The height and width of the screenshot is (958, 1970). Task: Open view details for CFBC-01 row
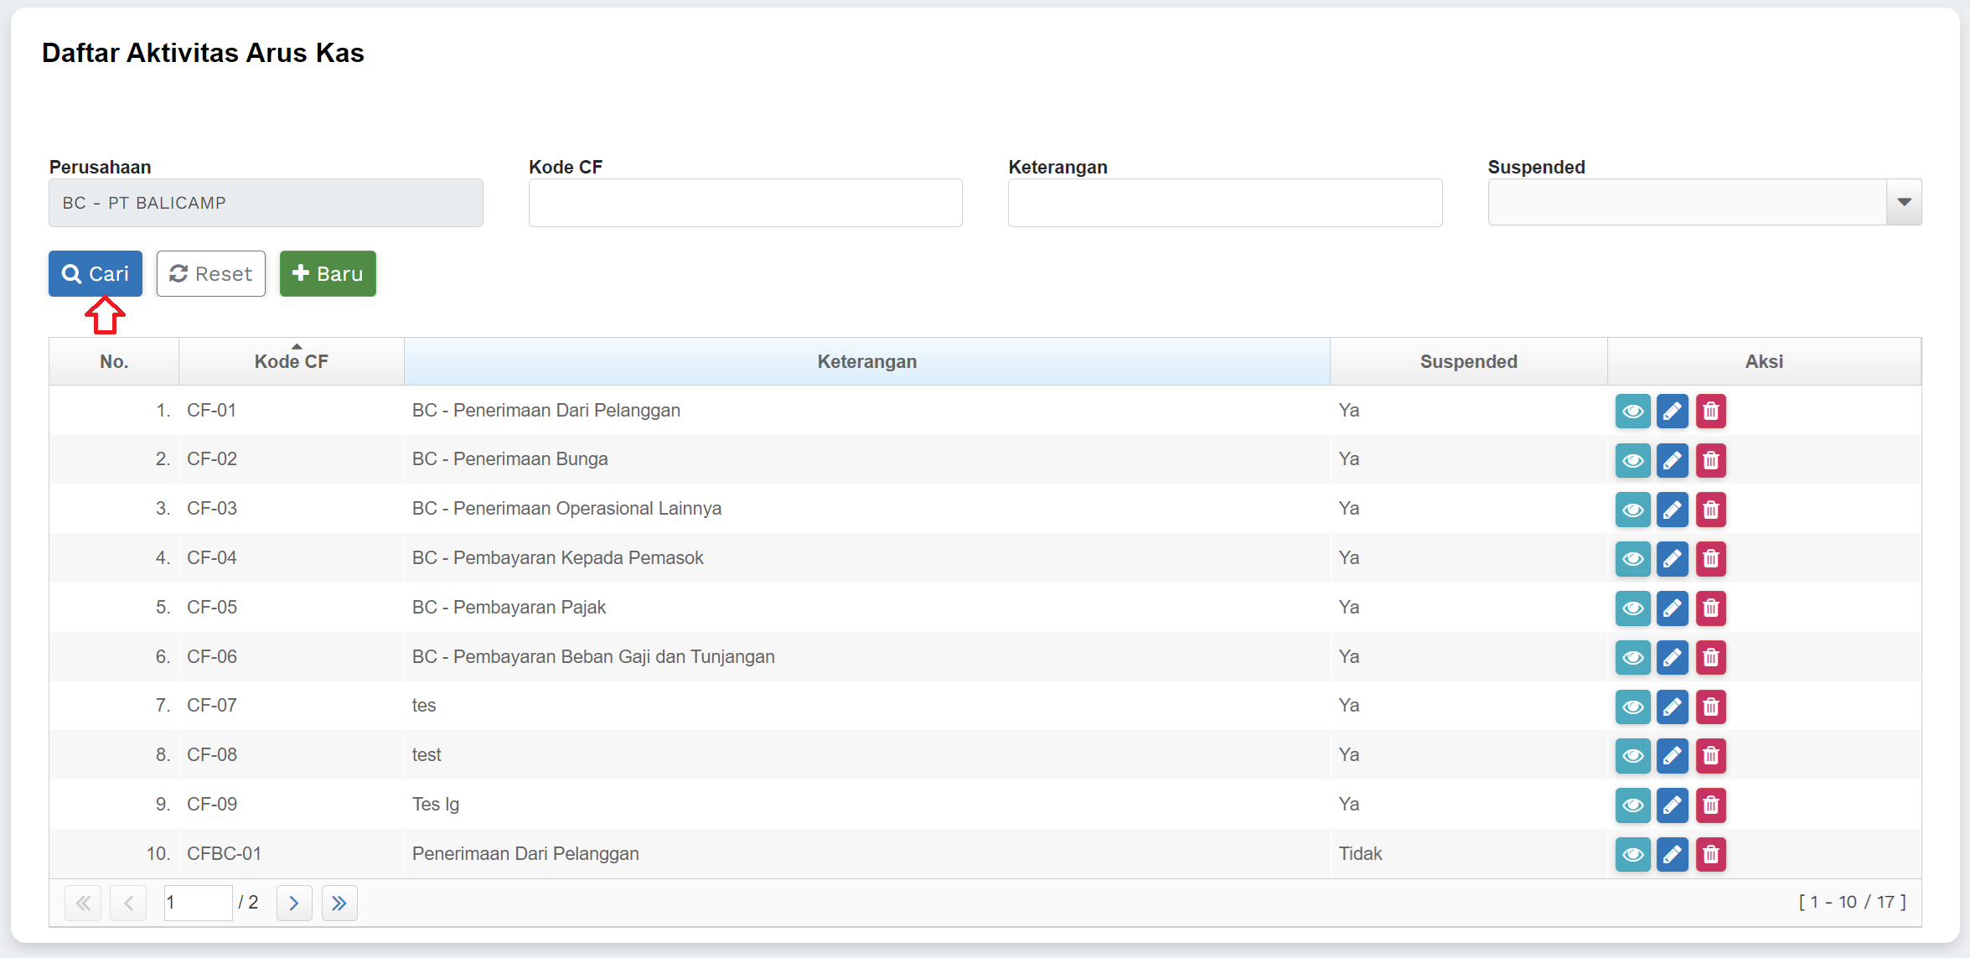click(1632, 855)
